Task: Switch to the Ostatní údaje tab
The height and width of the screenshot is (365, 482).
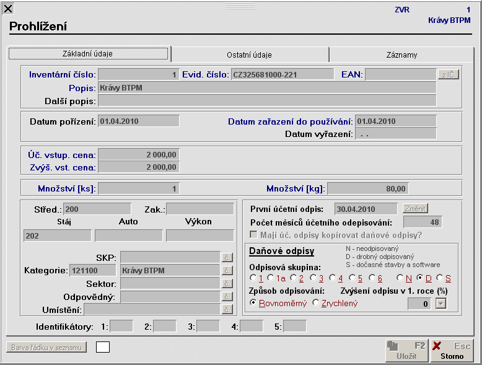Action: [249, 55]
